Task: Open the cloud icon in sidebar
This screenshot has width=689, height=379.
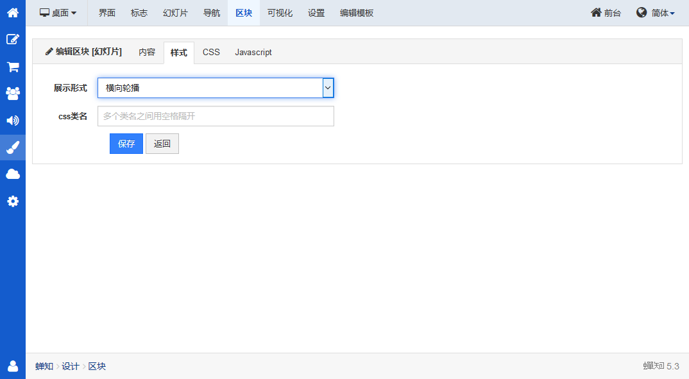Action: (x=12, y=174)
